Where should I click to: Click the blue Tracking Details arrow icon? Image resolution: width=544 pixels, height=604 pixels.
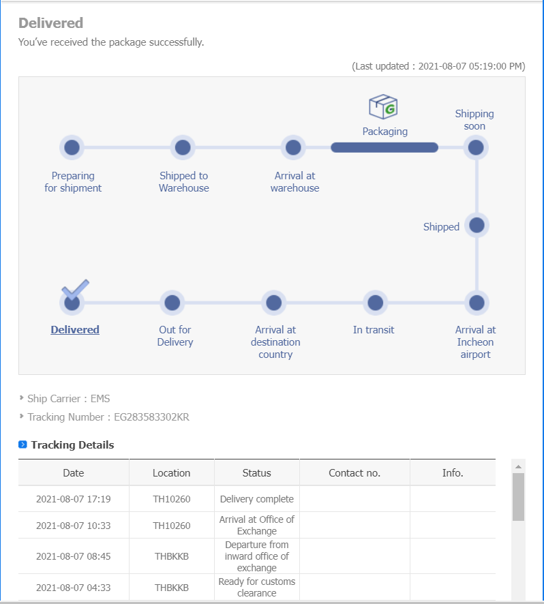click(x=22, y=444)
